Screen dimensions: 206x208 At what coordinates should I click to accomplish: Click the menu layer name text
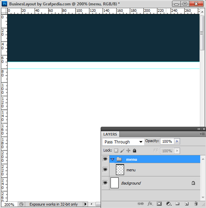pyautogui.click(x=131, y=170)
